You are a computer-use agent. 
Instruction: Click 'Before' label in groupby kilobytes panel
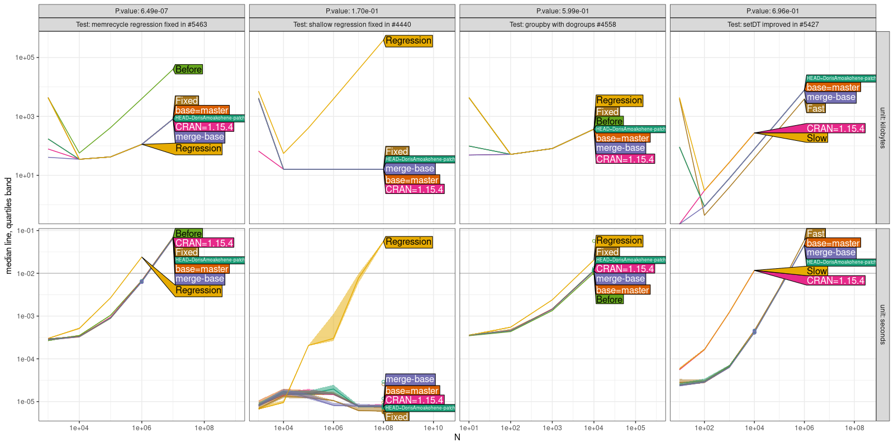[609, 121]
